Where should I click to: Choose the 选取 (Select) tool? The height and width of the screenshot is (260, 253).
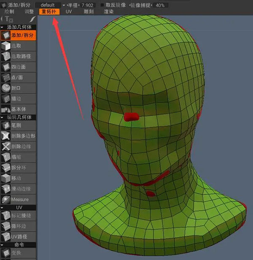(x=19, y=45)
